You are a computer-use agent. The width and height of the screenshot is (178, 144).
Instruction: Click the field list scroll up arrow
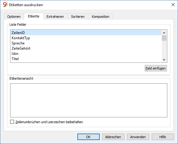click(x=164, y=33)
